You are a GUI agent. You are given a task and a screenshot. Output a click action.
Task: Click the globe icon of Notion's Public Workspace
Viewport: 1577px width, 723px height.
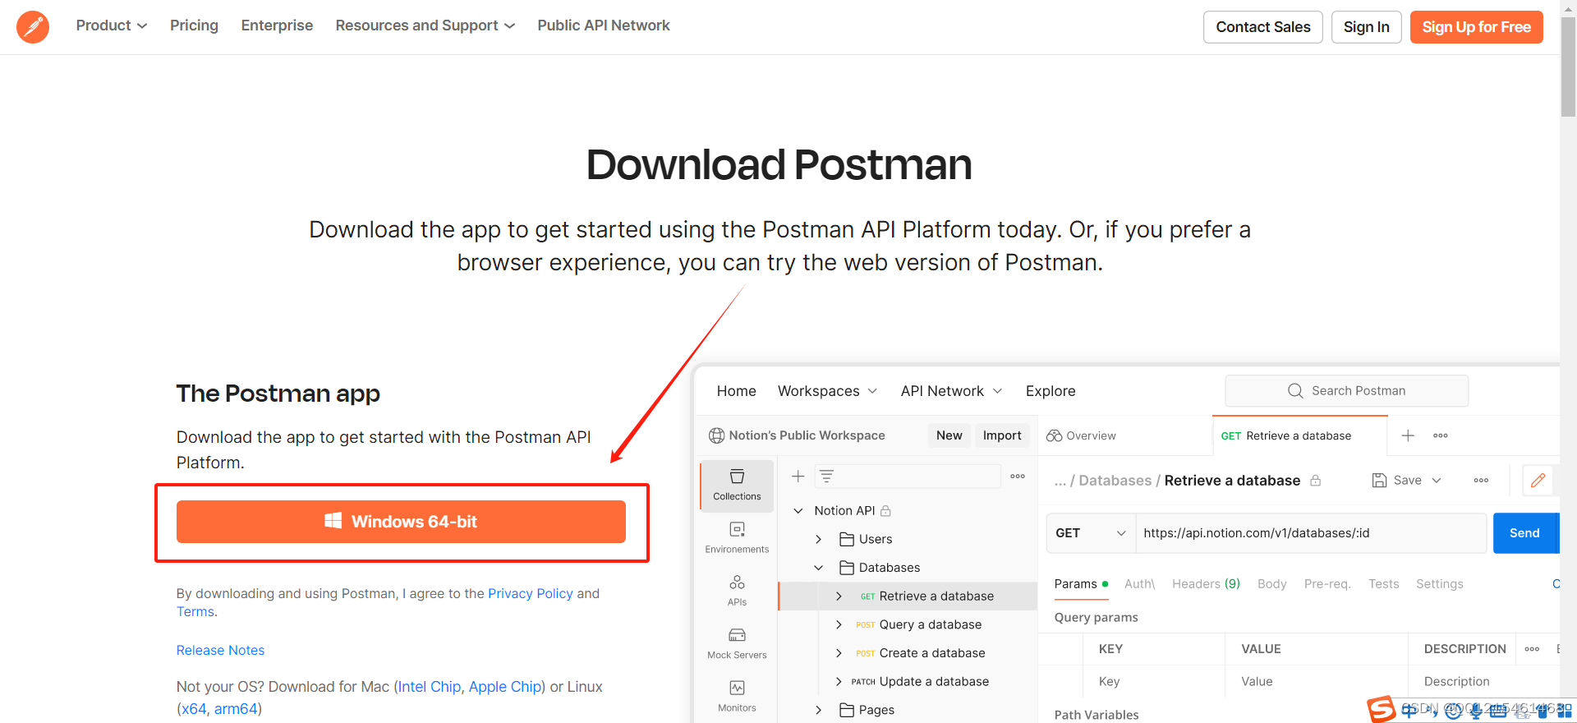717,435
